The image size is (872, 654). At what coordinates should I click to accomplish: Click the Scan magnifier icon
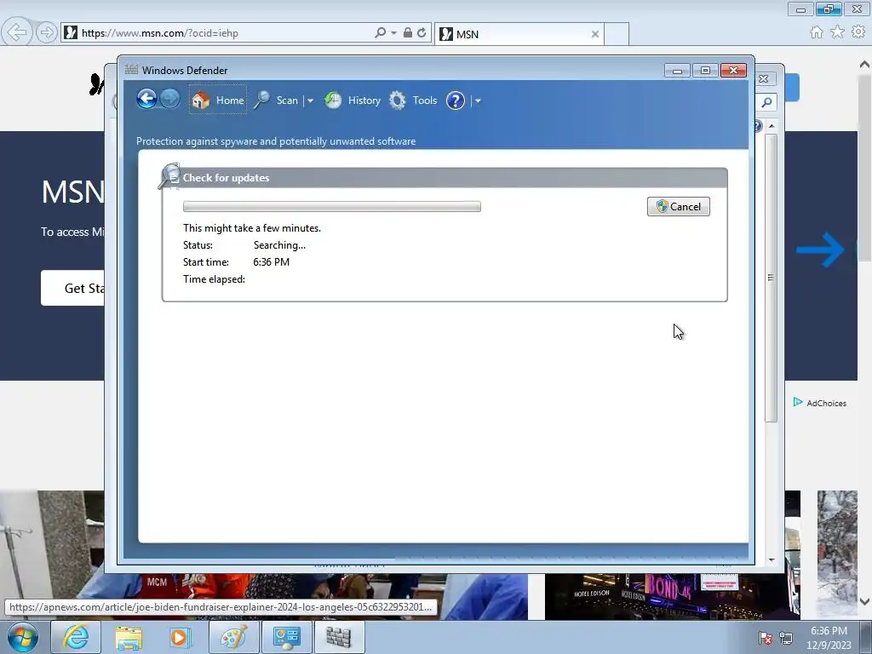[262, 100]
